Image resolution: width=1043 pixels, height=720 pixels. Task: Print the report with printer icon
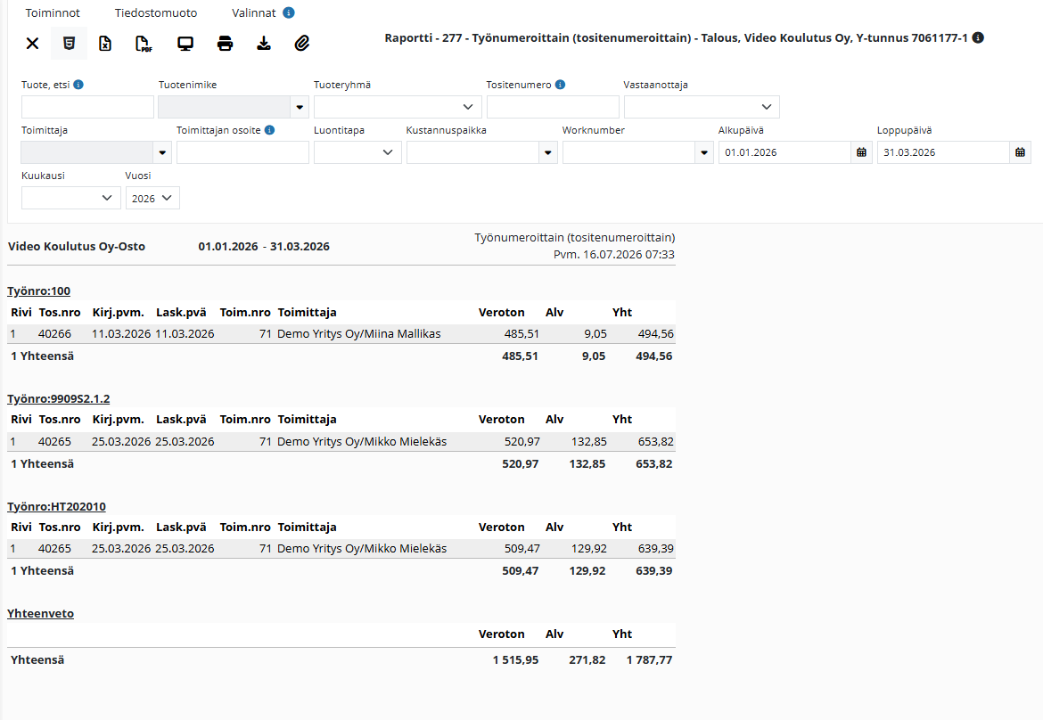click(x=225, y=44)
